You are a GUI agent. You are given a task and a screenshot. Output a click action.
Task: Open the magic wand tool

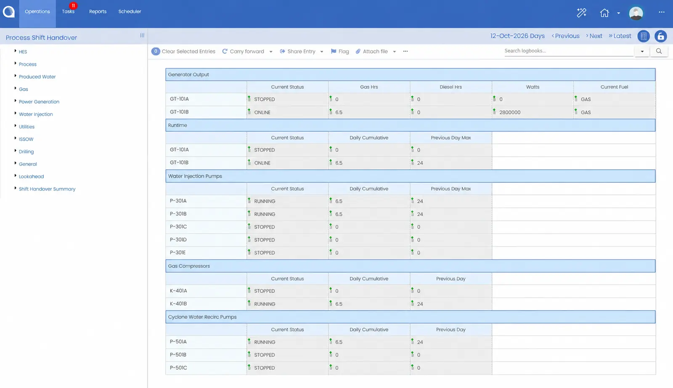point(582,13)
